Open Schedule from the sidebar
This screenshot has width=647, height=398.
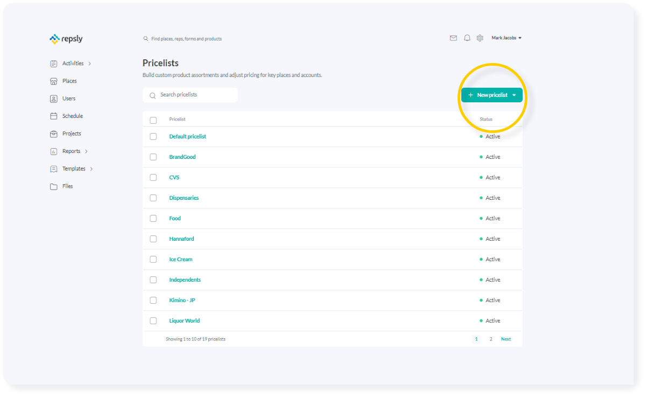(73, 116)
